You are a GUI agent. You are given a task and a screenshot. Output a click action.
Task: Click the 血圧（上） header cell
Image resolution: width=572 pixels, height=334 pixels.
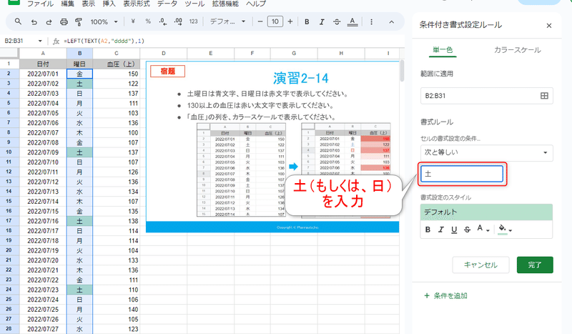pos(117,64)
